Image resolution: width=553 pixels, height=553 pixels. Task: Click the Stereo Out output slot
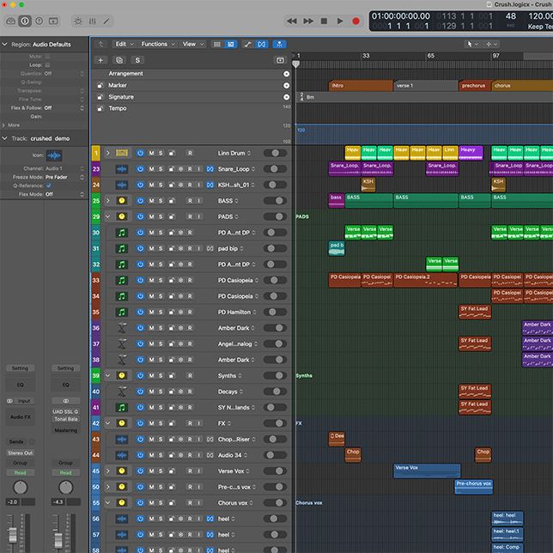tap(20, 453)
